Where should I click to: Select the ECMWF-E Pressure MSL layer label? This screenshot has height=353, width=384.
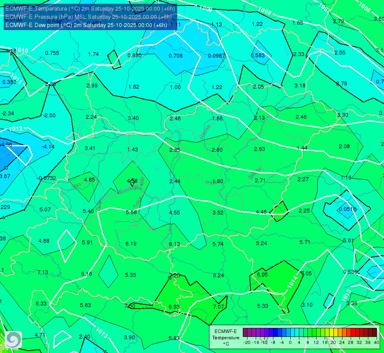[88, 17]
